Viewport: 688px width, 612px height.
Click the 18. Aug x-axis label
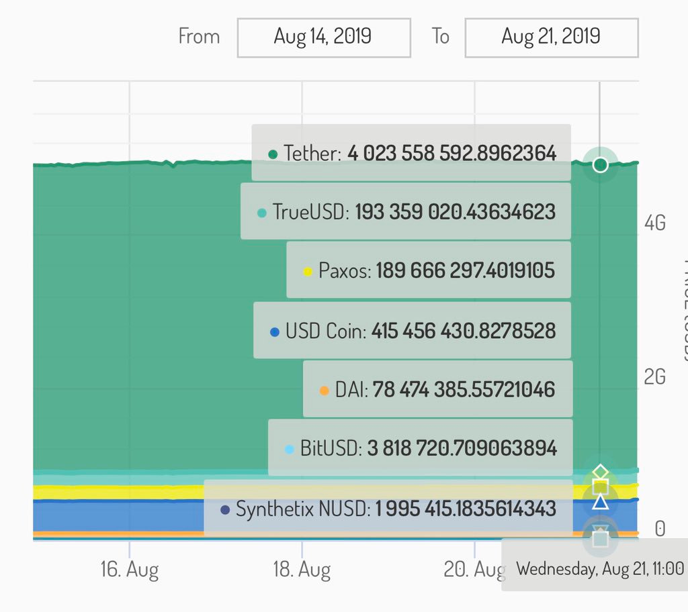pyautogui.click(x=302, y=570)
